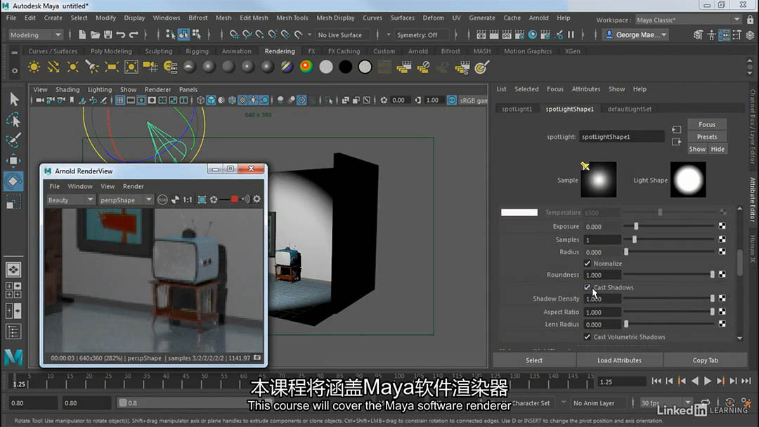Open the Arnold menu in main menubar
The width and height of the screenshot is (759, 427).
click(x=538, y=18)
